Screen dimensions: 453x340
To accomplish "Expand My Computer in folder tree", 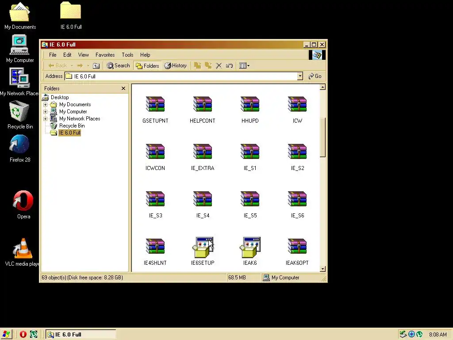I will [46, 112].
